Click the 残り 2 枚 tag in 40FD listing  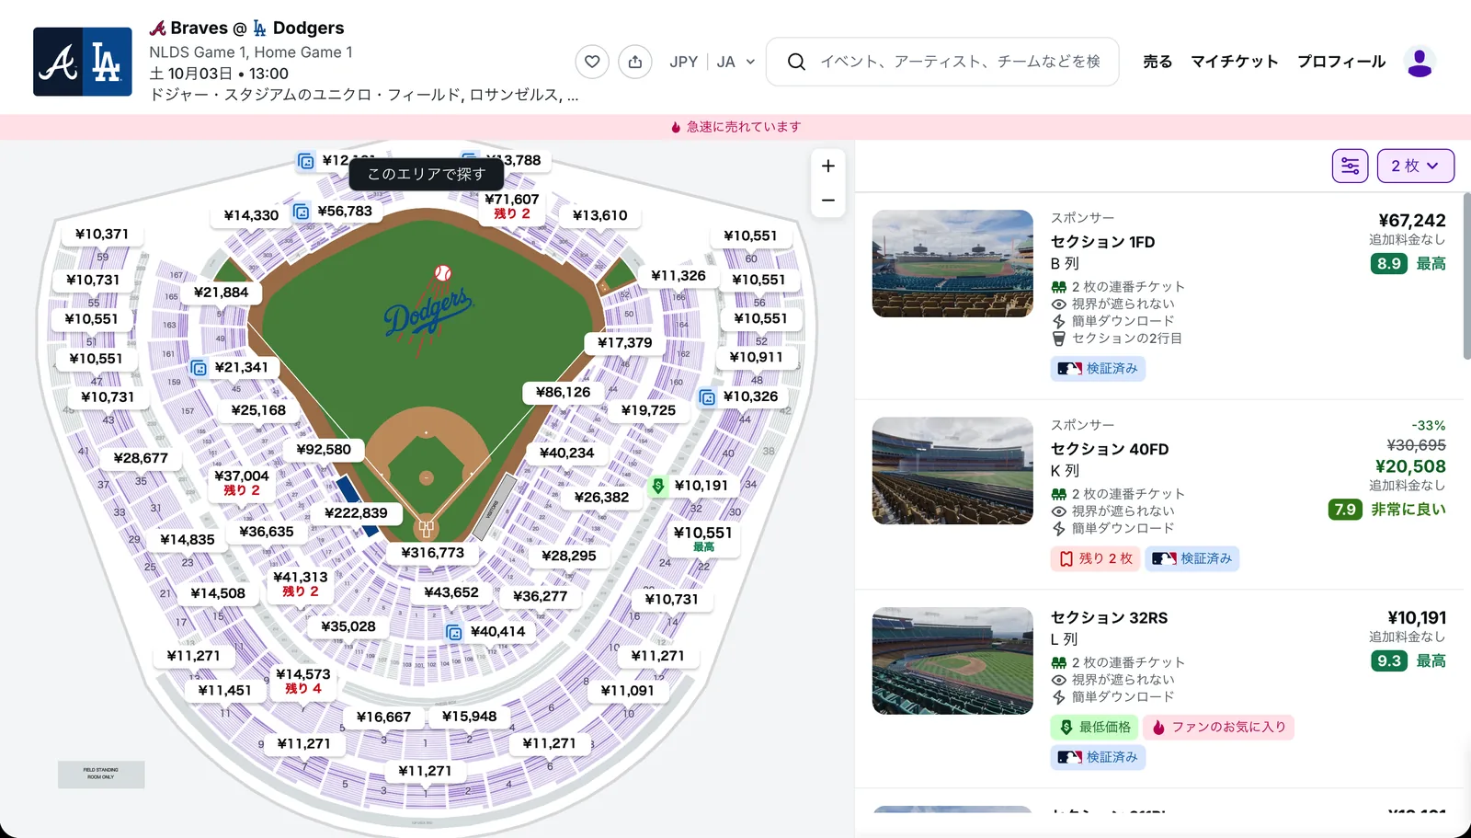point(1096,558)
